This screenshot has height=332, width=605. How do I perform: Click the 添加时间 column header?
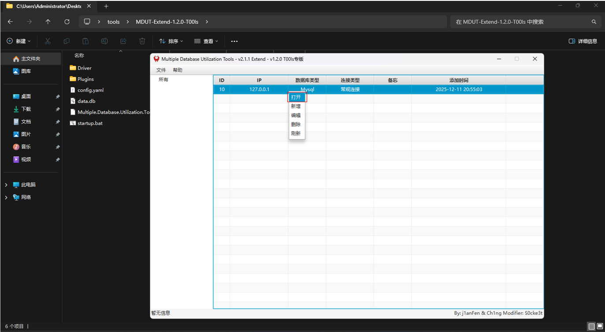click(x=459, y=80)
